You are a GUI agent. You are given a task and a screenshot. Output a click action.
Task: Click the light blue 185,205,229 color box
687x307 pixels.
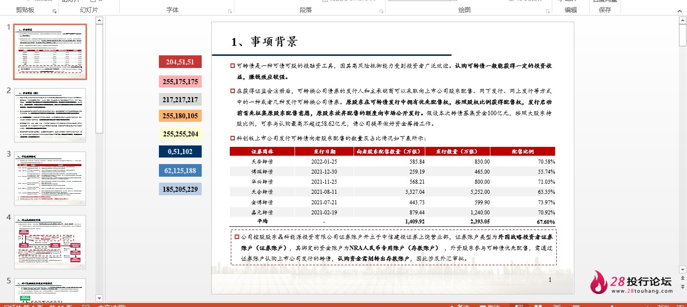[x=180, y=189]
